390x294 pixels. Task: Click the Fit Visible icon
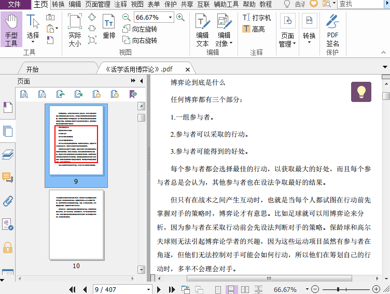(92, 40)
